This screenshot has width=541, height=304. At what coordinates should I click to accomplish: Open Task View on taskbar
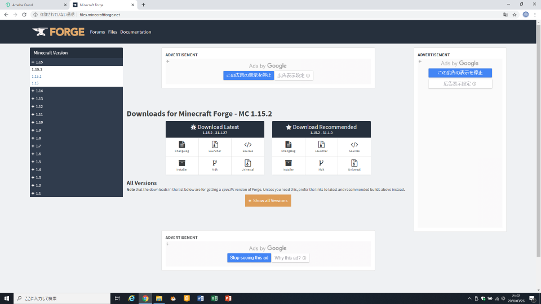(117, 298)
